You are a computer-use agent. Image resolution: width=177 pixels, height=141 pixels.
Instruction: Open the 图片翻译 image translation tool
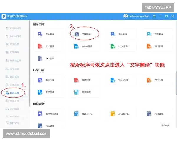(x=49, y=34)
